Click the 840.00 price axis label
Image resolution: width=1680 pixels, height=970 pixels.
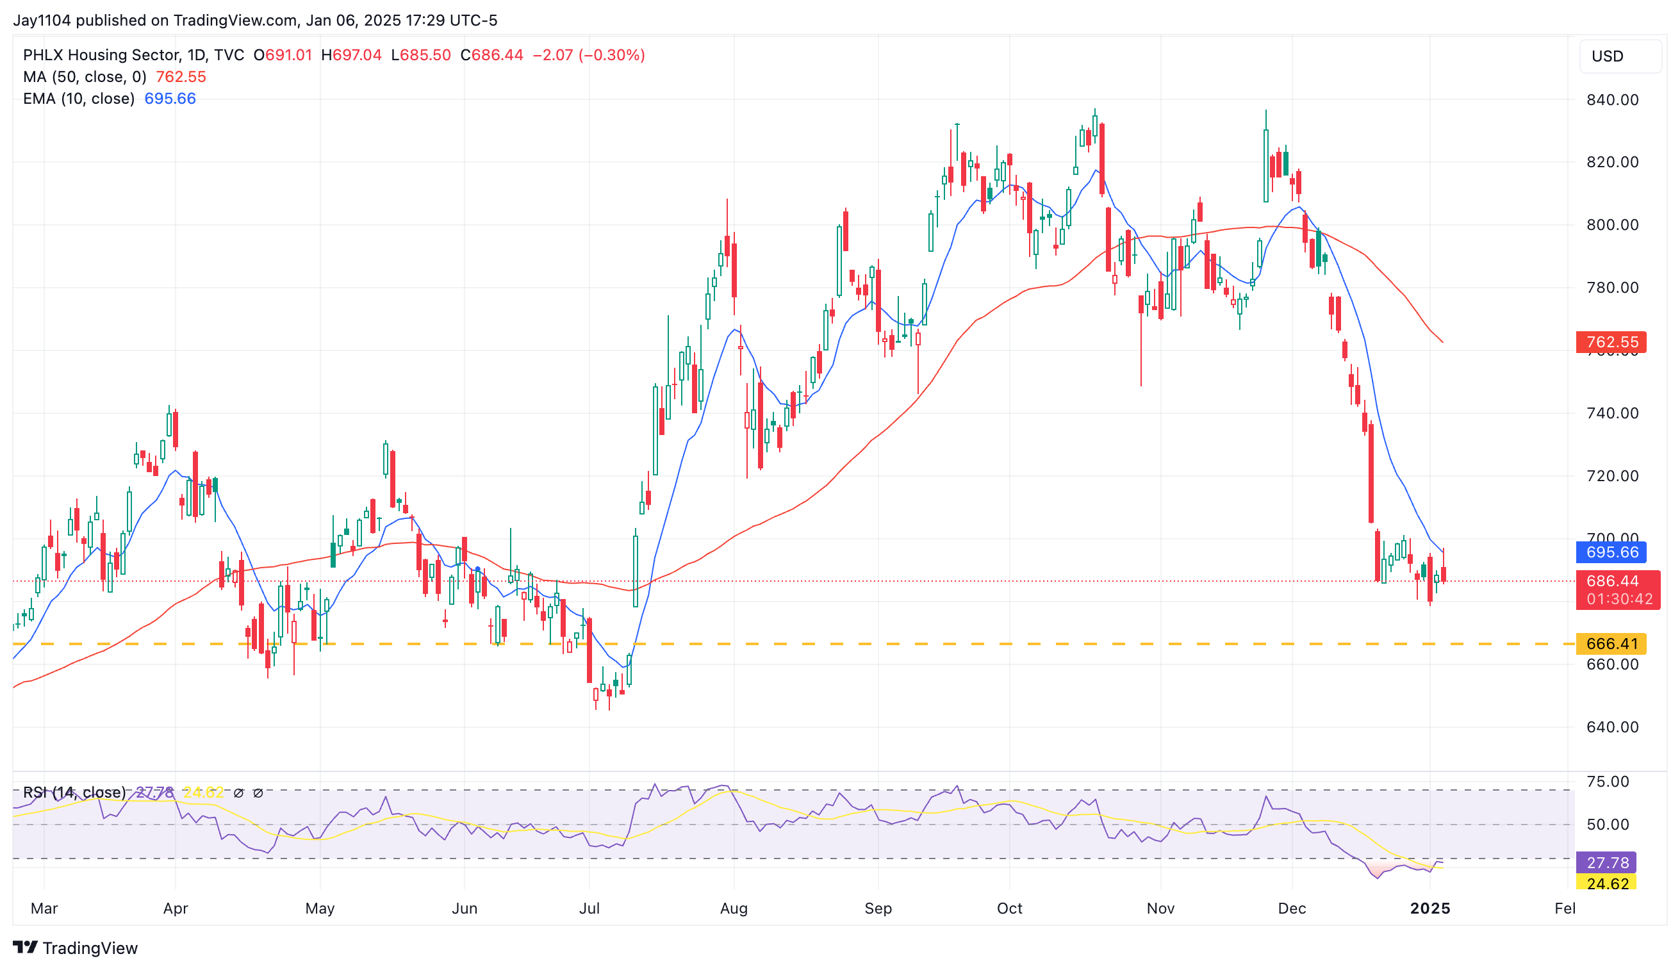[x=1613, y=100]
